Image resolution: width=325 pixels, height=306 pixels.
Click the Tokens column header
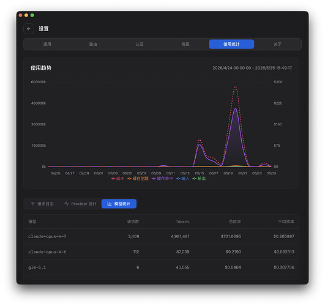tap(182, 222)
